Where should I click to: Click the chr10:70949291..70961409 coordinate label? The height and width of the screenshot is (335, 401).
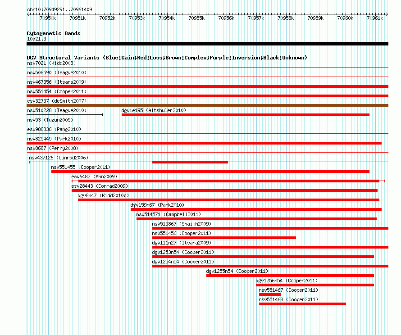coord(59,9)
